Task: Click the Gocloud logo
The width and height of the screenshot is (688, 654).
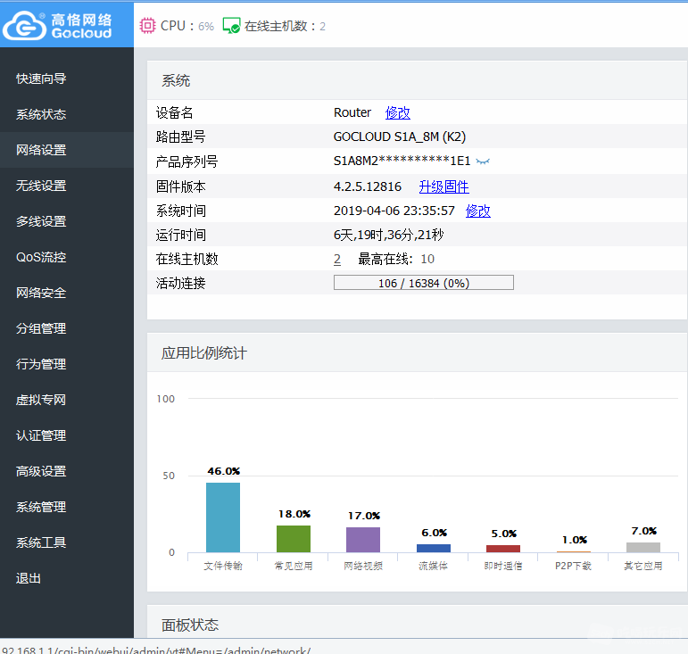Action: point(57,26)
